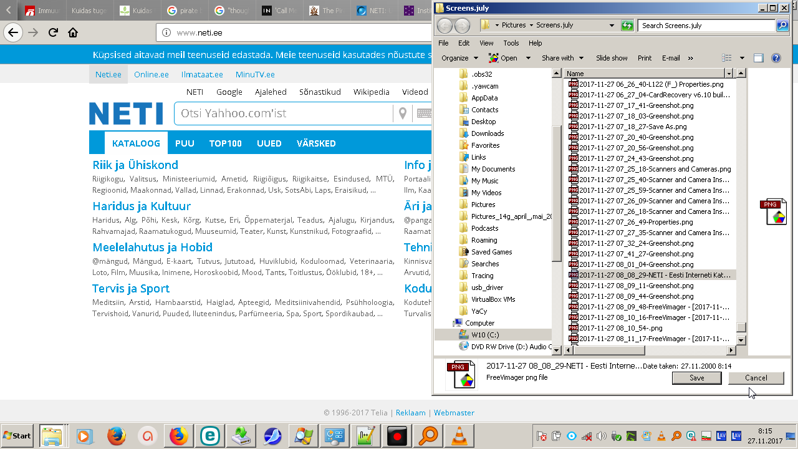Click the browser home icon
The image size is (798, 449).
[73, 32]
